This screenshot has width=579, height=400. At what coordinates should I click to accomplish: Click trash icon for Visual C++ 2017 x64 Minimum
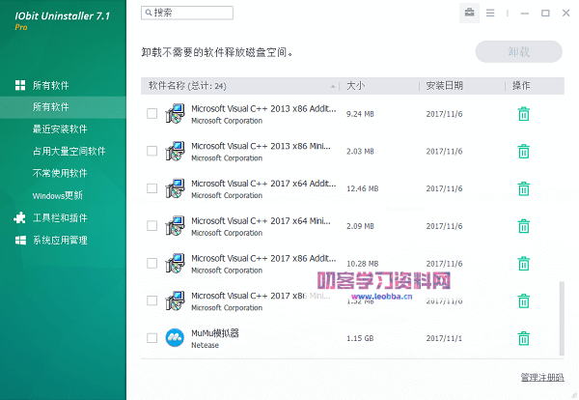524,226
